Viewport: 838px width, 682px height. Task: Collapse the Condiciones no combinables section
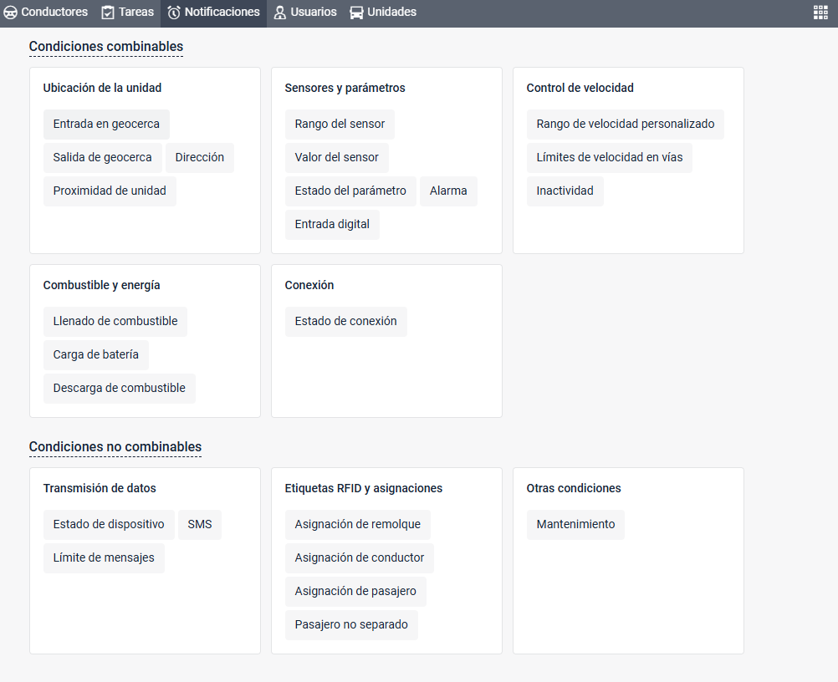point(115,447)
